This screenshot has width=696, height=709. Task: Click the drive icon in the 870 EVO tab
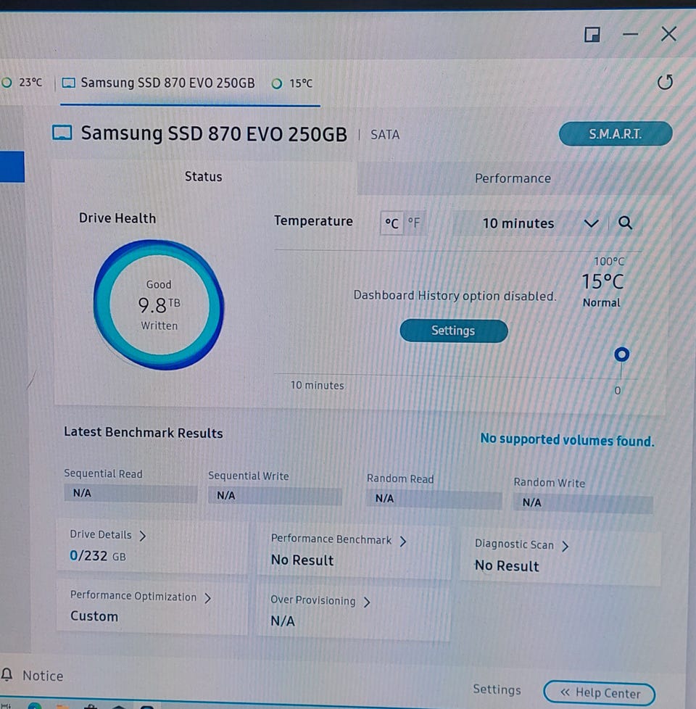69,83
